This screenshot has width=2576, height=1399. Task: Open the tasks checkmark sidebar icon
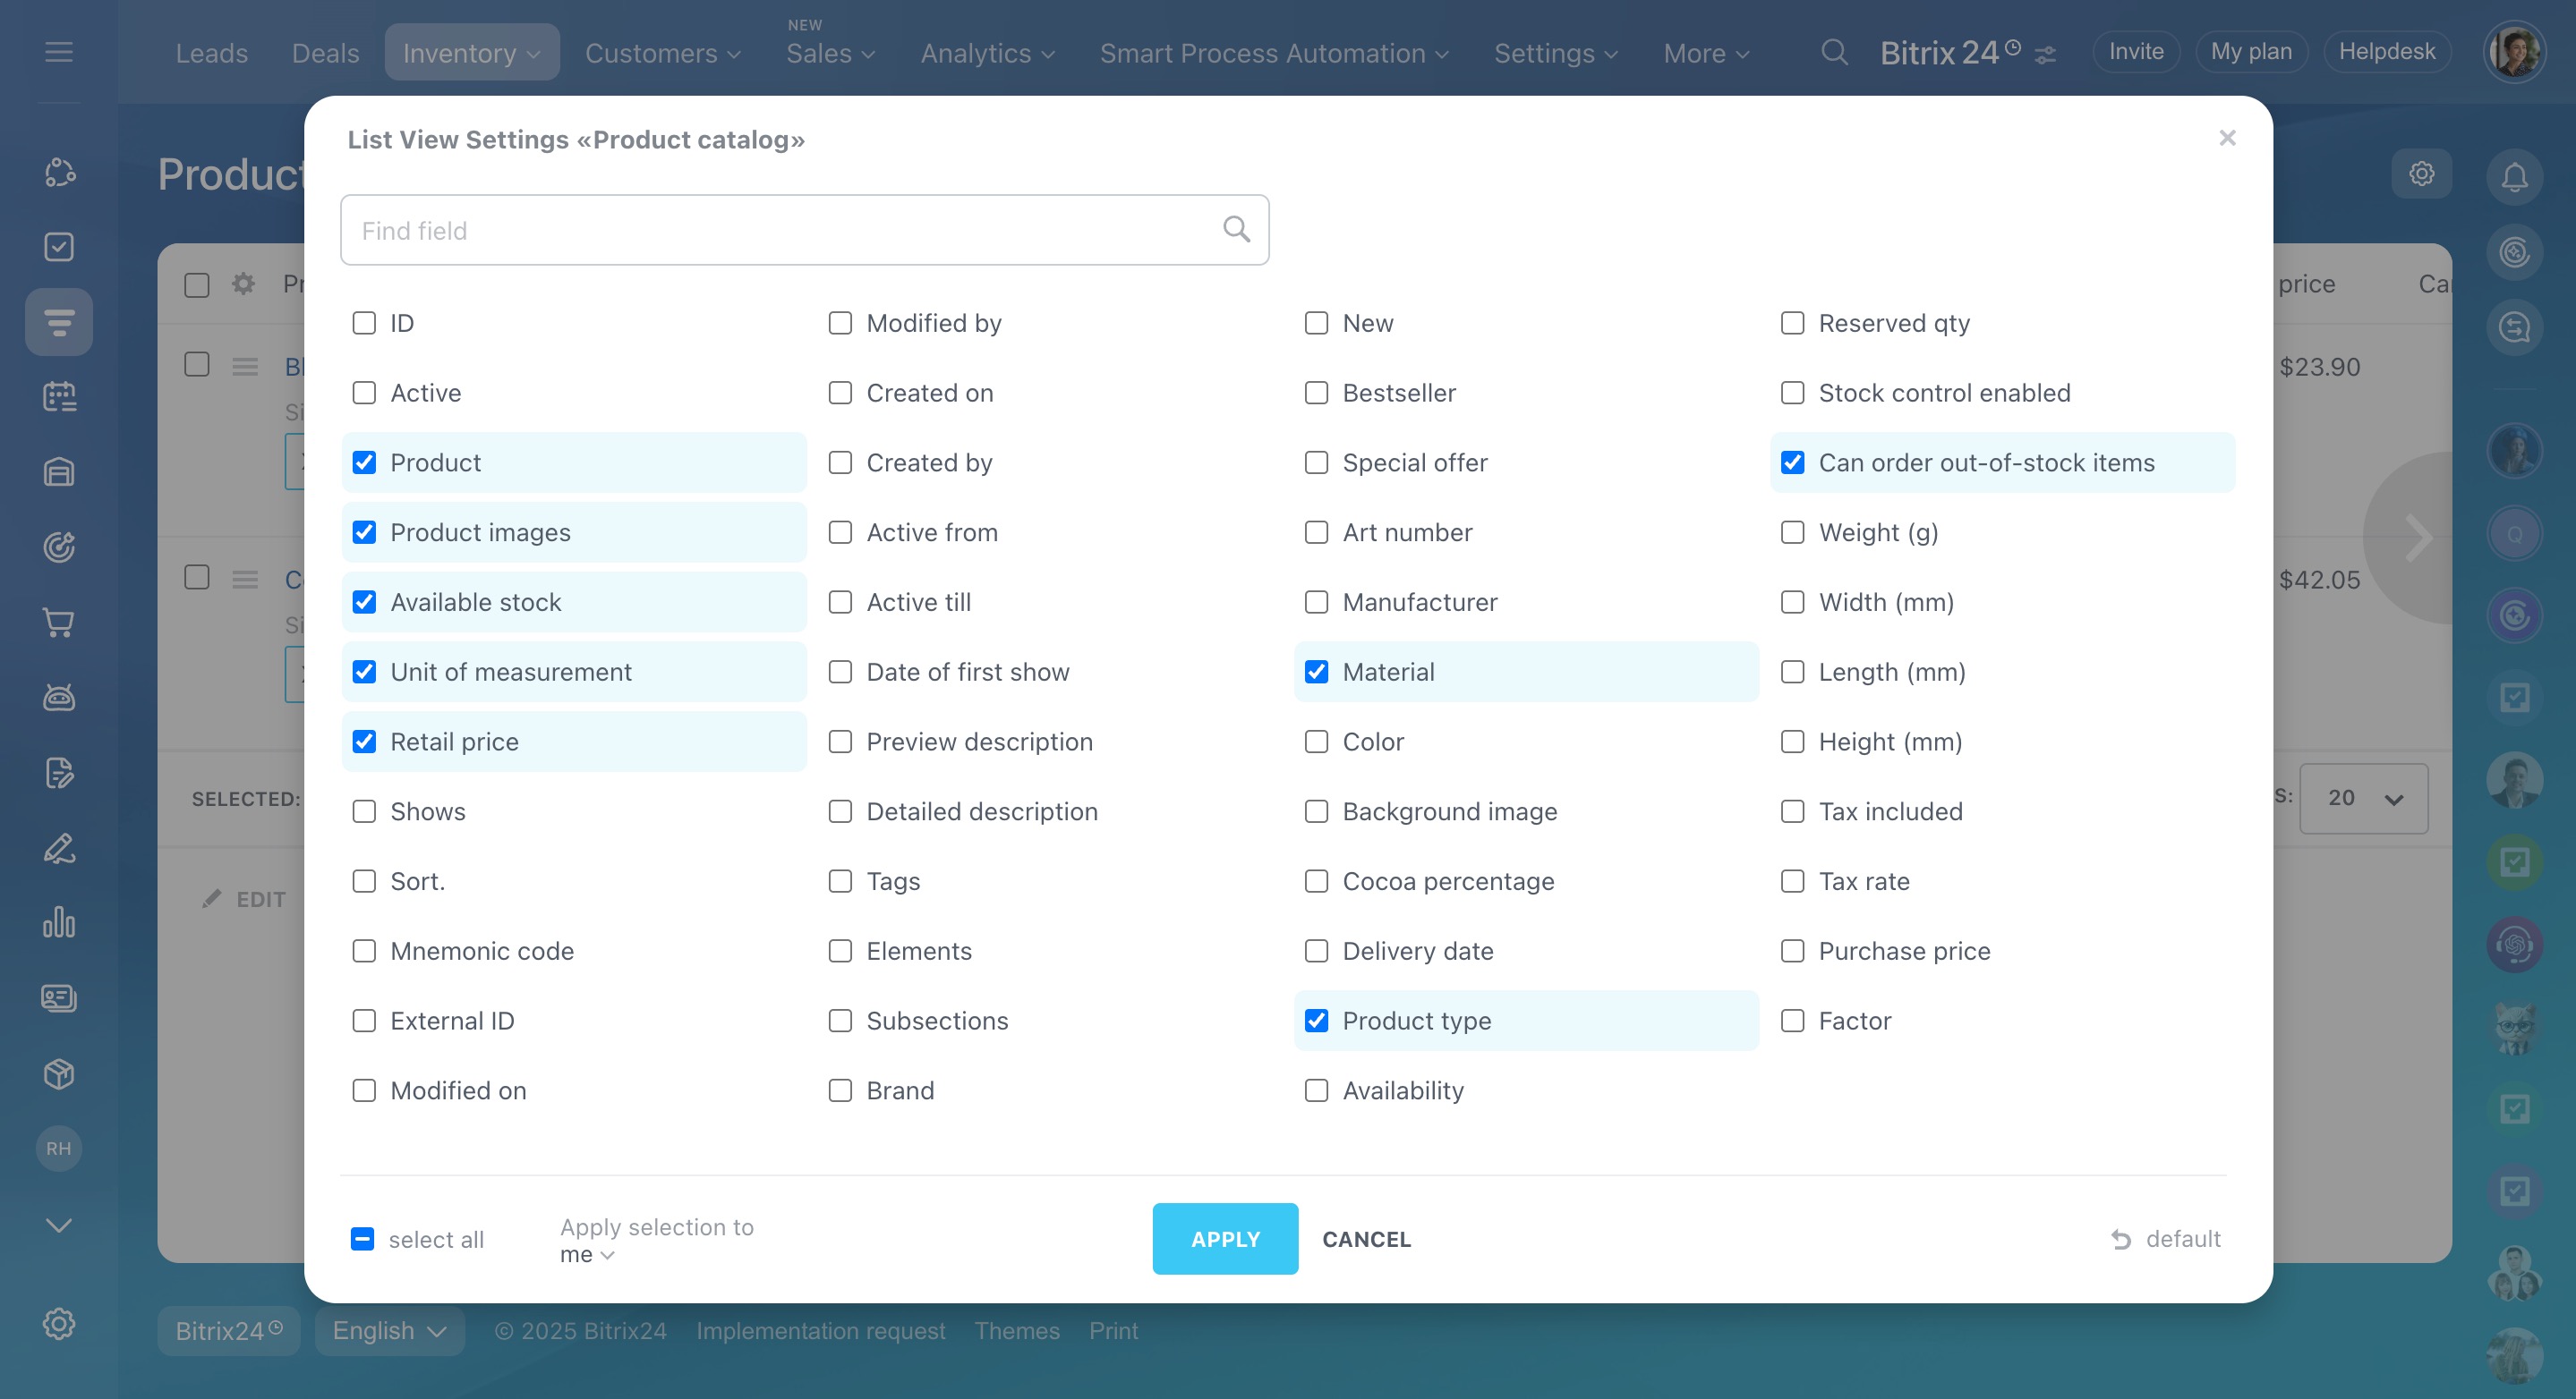tap(59, 247)
